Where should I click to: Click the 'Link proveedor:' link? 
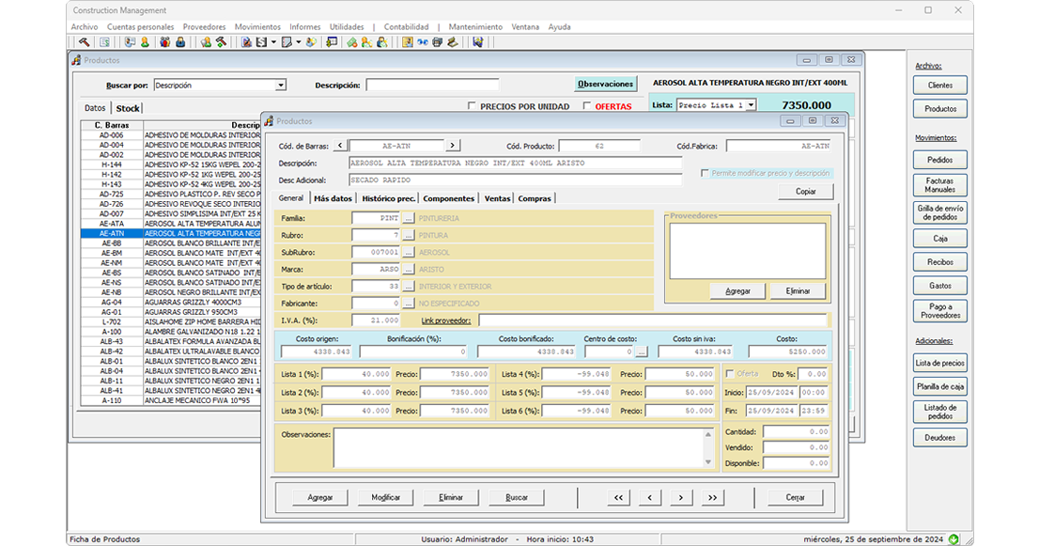click(446, 320)
